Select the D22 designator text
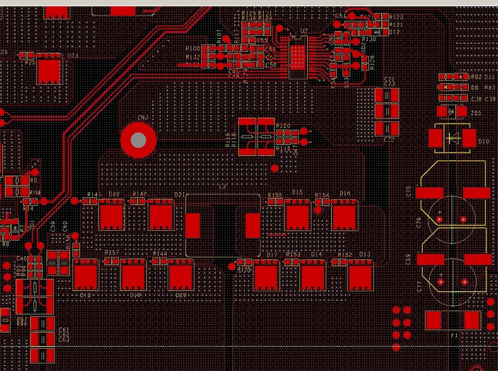 114,194
